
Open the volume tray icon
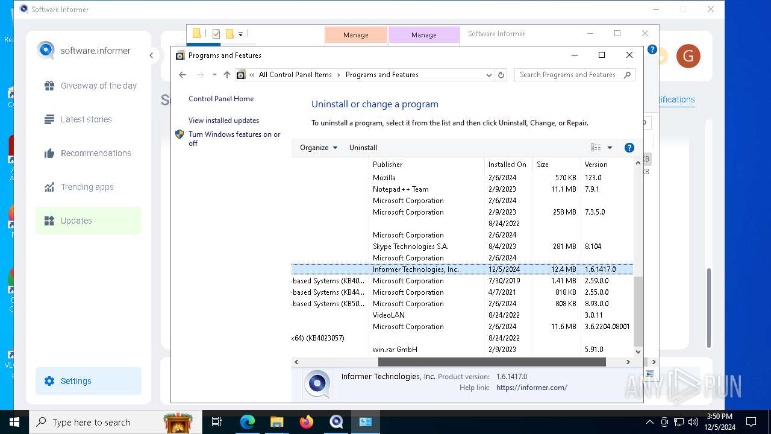pos(693,422)
